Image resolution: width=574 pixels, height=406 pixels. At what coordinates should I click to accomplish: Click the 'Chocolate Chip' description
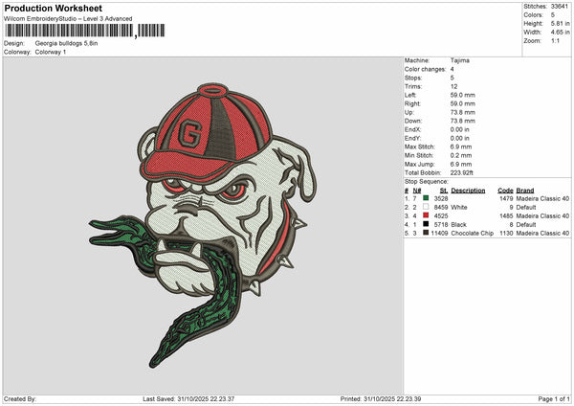point(473,233)
